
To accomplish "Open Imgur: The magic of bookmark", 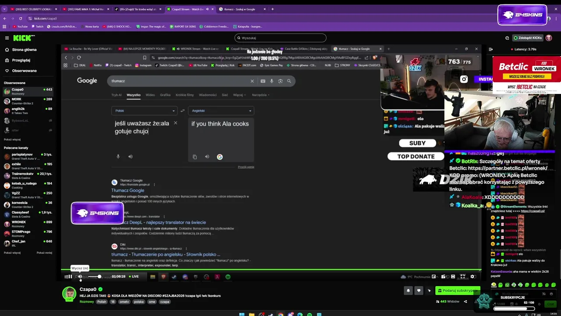I will point(150,26).
